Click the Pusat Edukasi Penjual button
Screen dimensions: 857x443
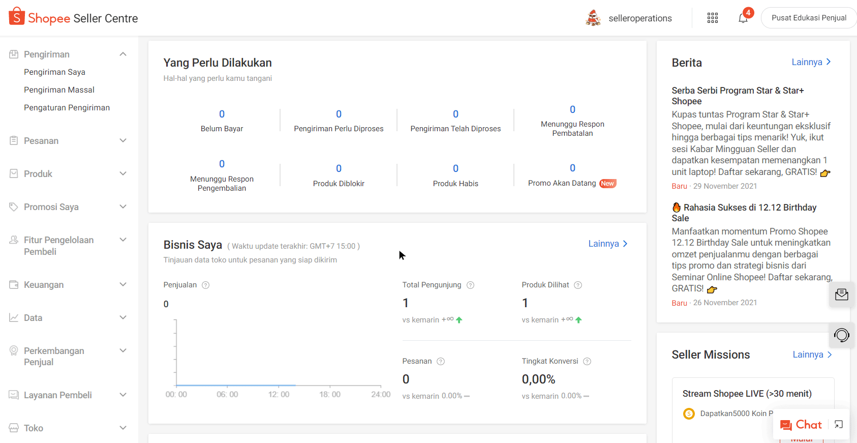[808, 18]
